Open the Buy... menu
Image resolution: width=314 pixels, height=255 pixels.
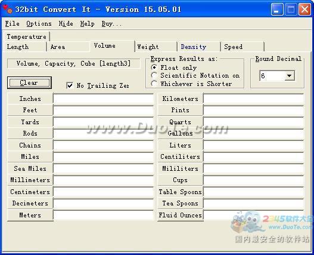[x=111, y=24]
